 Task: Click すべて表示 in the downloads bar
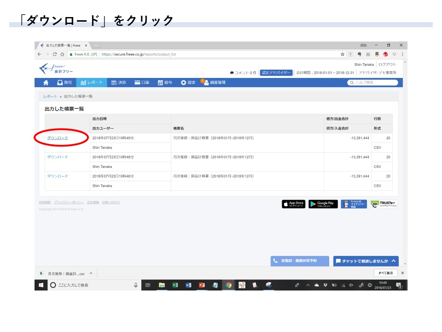pyautogui.click(x=386, y=273)
